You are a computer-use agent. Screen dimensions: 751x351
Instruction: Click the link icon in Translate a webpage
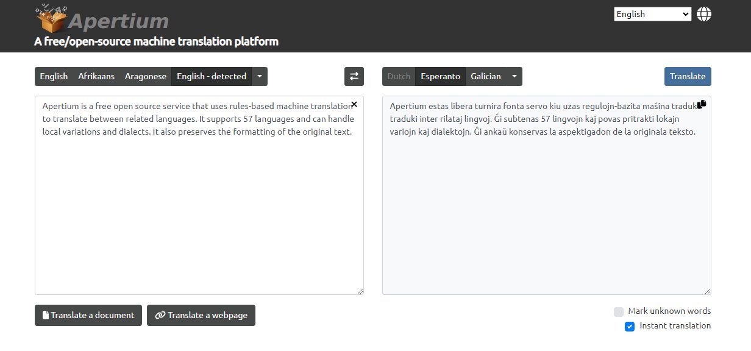coord(160,316)
